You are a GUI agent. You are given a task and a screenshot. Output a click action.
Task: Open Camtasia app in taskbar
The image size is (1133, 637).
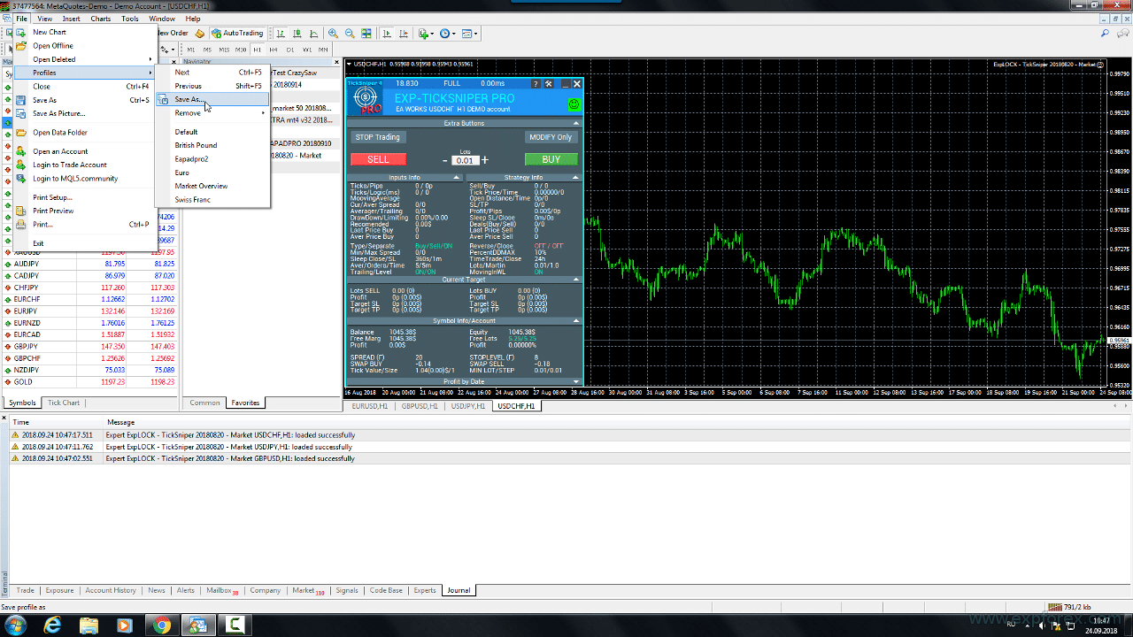tap(235, 625)
